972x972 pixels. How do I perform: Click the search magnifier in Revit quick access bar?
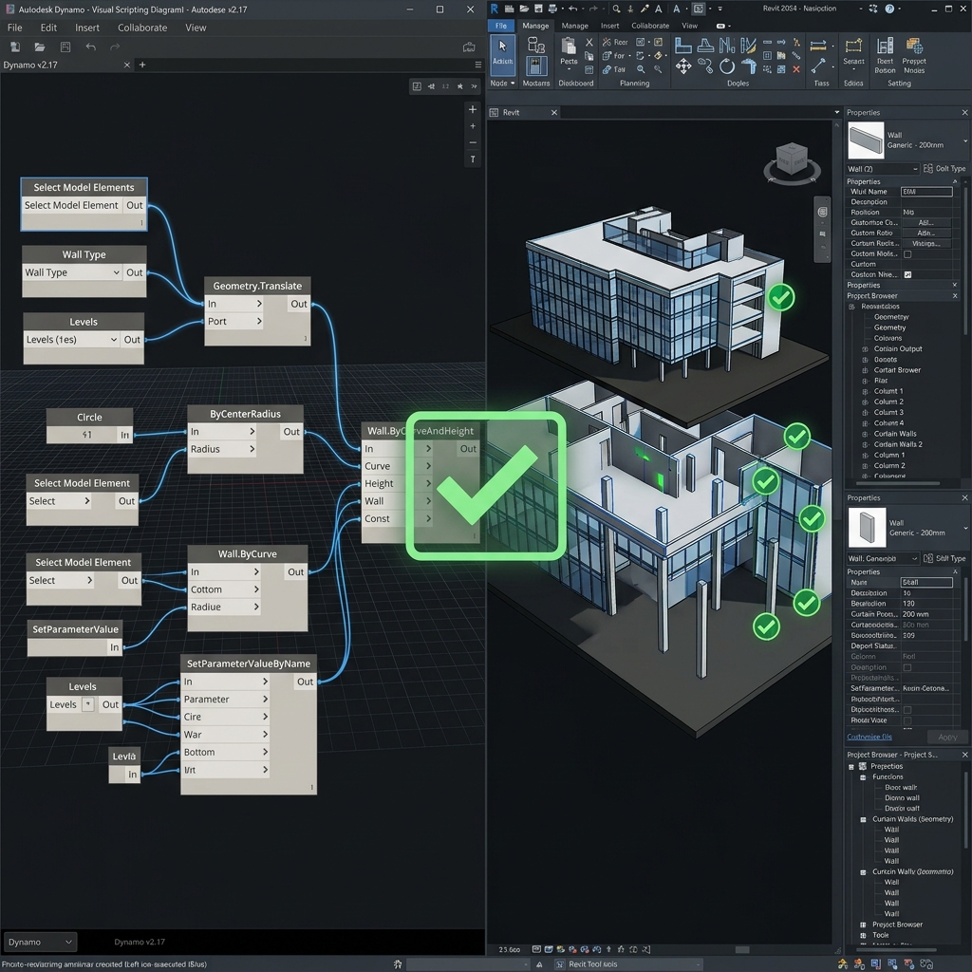pos(616,9)
